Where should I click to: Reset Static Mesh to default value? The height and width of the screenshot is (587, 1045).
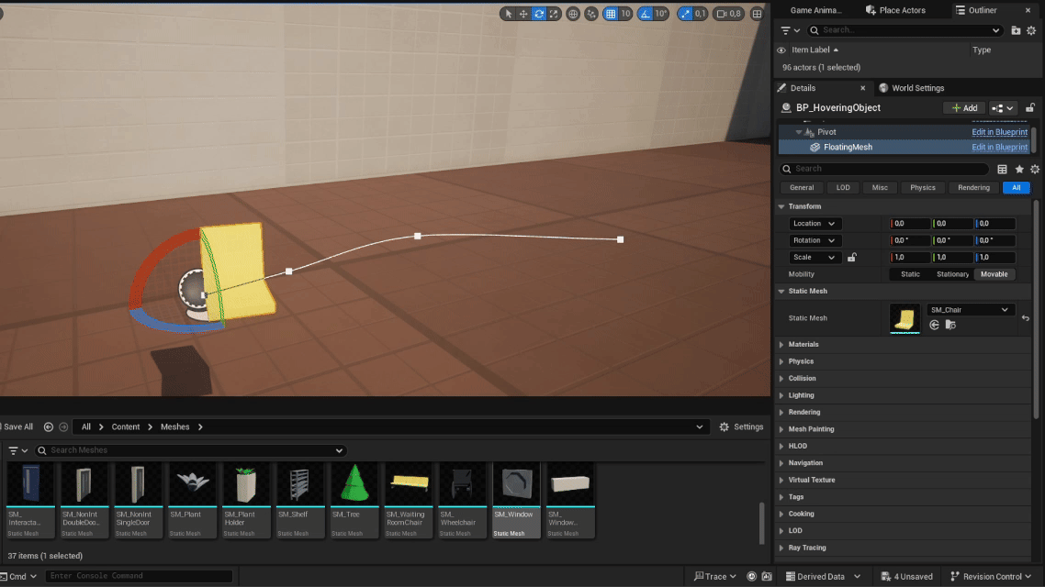pyautogui.click(x=1025, y=318)
